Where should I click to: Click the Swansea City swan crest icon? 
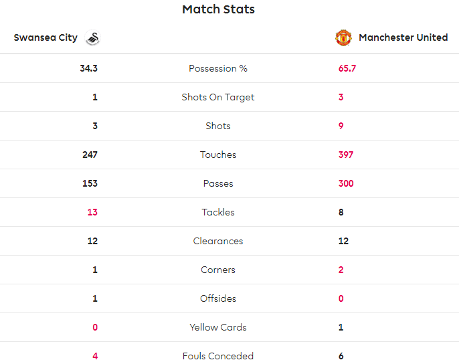coord(92,38)
